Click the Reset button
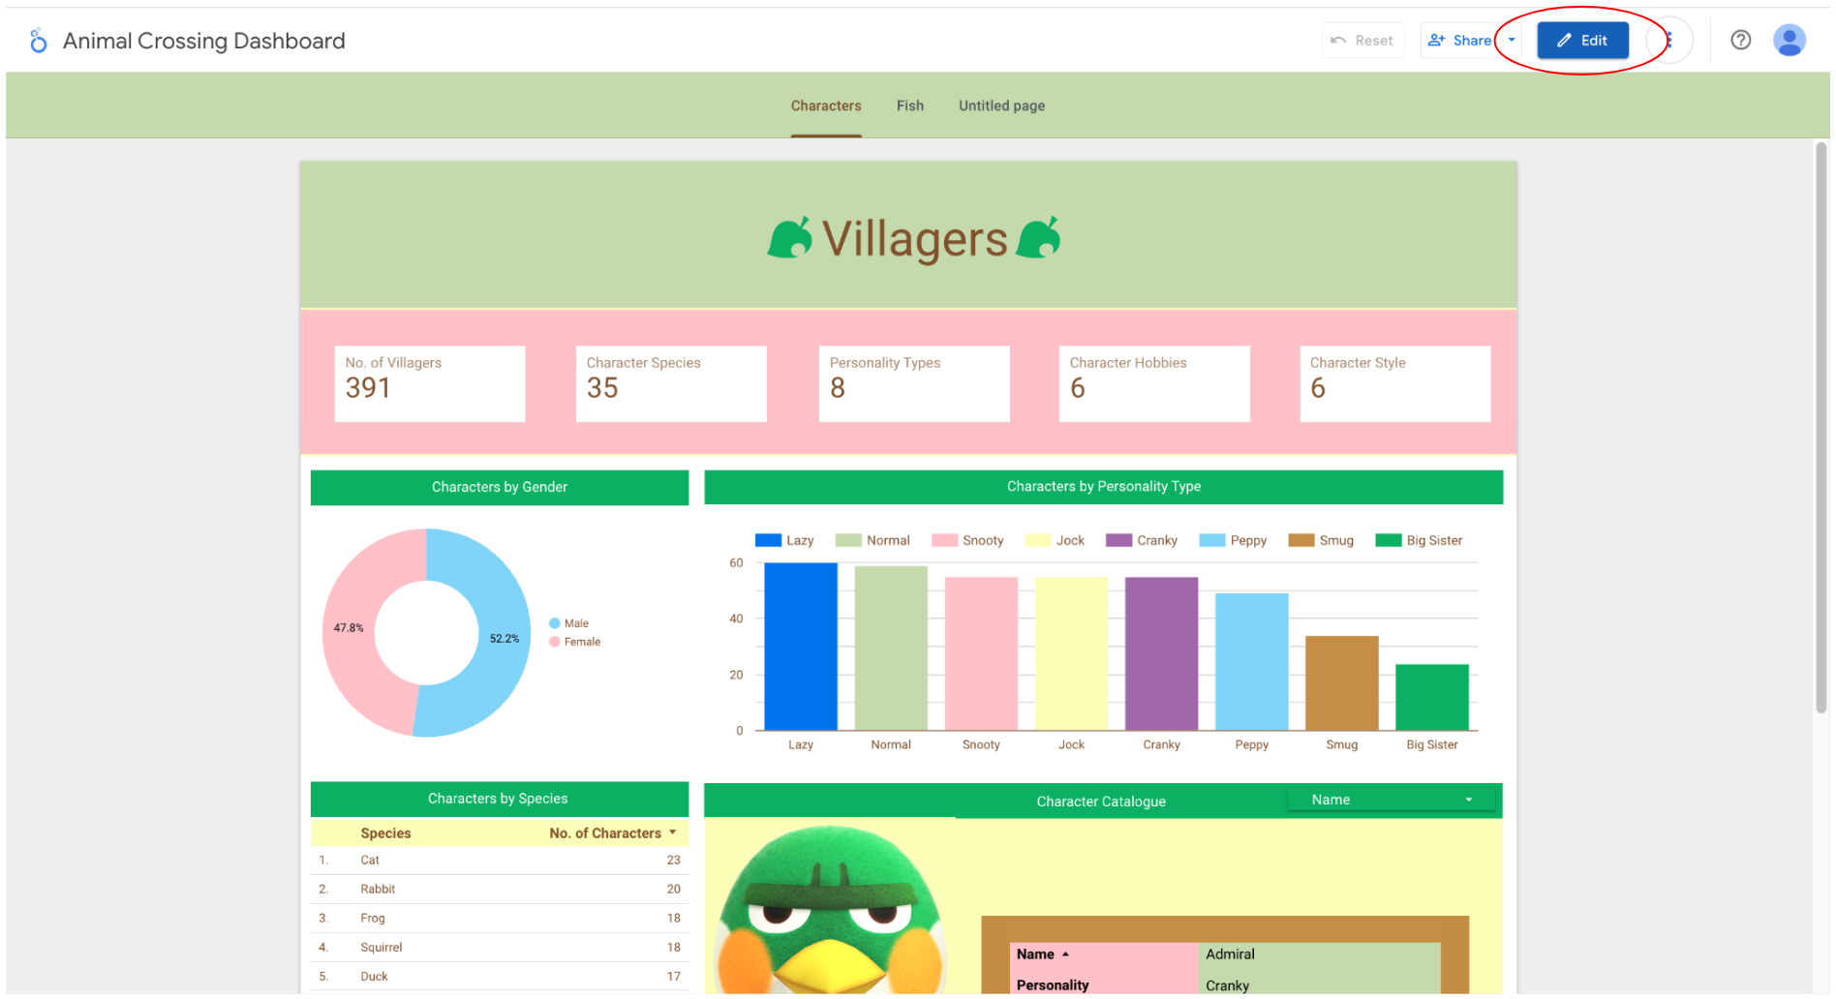The image size is (1836, 999). [1362, 41]
